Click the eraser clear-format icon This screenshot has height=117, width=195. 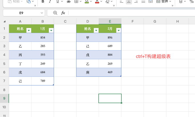pos(107,2)
